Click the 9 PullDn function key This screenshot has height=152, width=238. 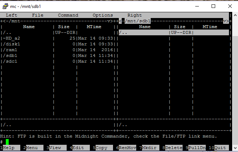(196, 148)
